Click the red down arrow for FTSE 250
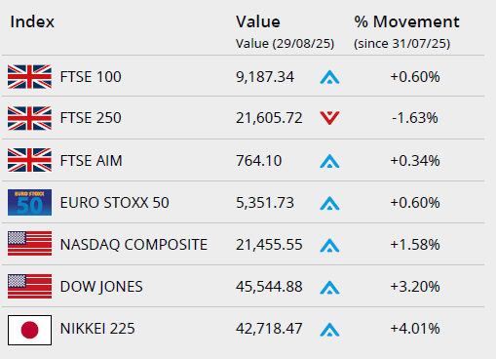The image size is (496, 359). coord(329,118)
